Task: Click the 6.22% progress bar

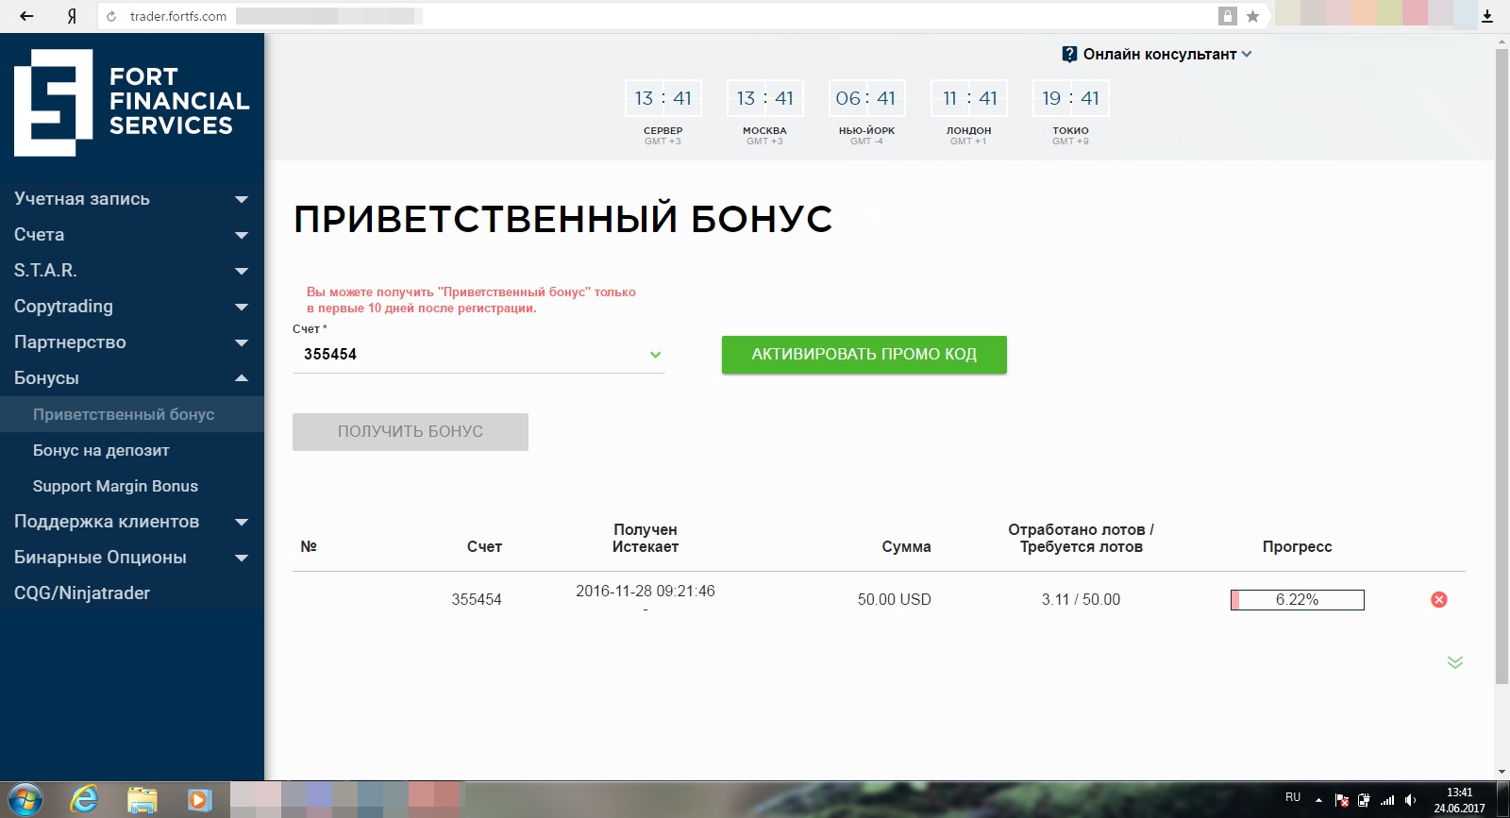Action: (1297, 600)
